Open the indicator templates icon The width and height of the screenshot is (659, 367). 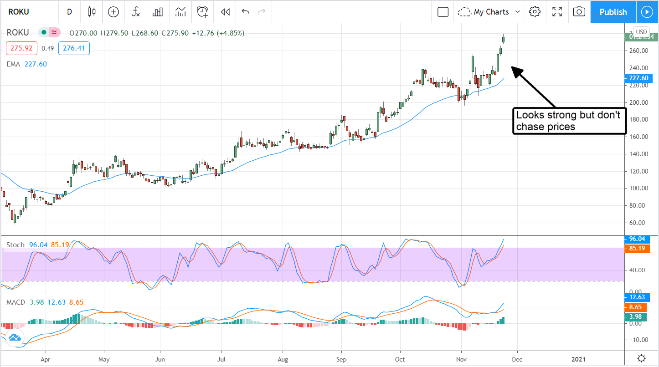pos(180,12)
